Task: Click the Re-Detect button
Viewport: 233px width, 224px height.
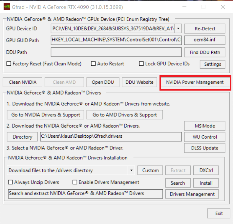Action: click(205, 28)
